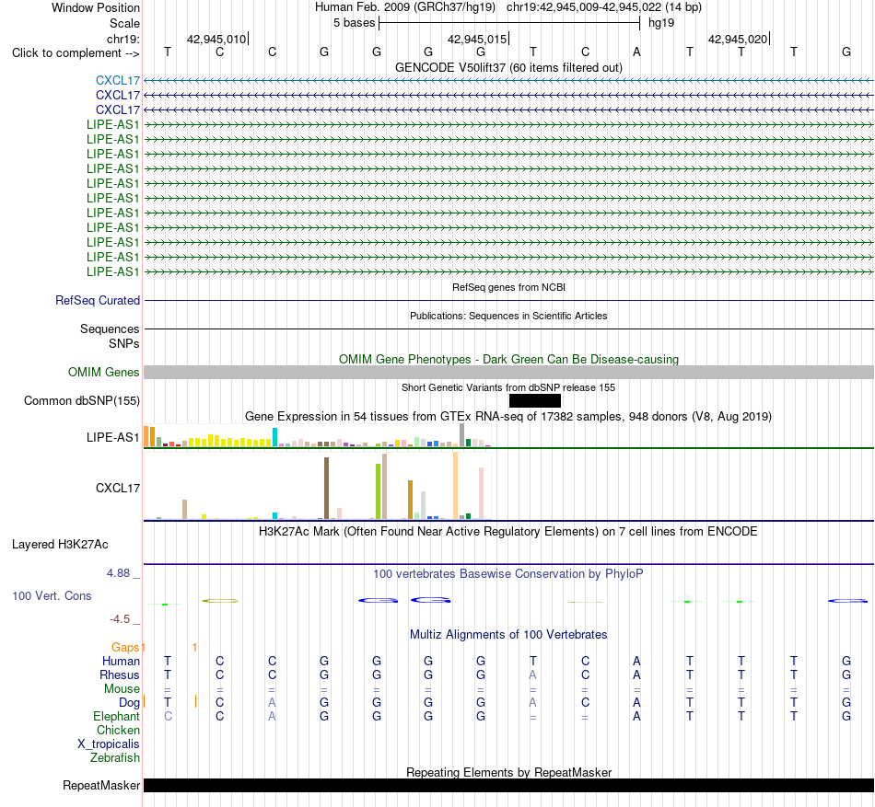
Task: Click the 'Human' alignment row label
Action: [121, 661]
